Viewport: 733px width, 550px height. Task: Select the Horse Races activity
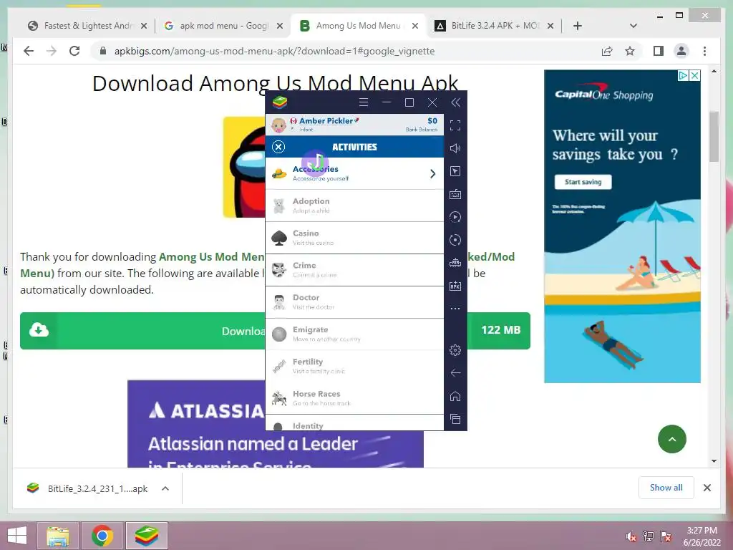click(354, 398)
